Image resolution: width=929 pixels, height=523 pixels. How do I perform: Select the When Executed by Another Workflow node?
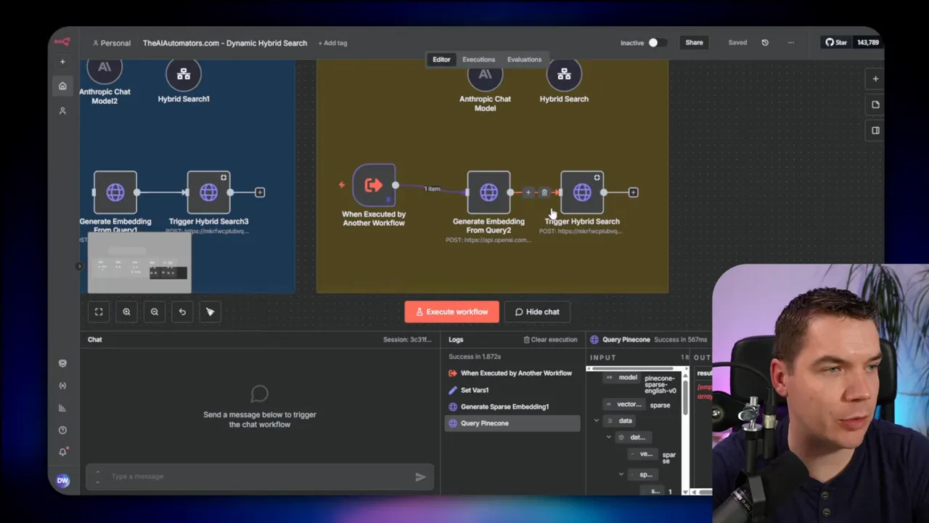click(374, 186)
